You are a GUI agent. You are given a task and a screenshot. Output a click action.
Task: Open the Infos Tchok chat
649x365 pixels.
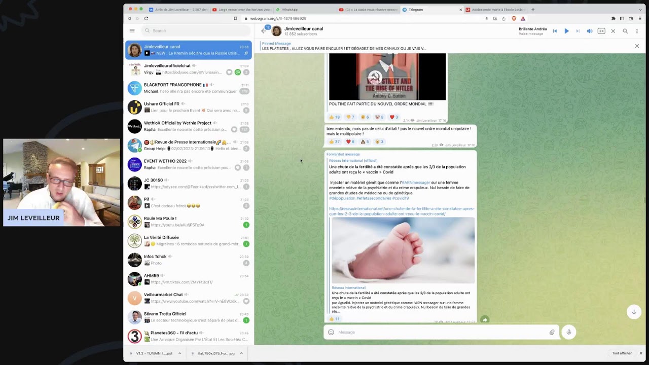click(188, 260)
